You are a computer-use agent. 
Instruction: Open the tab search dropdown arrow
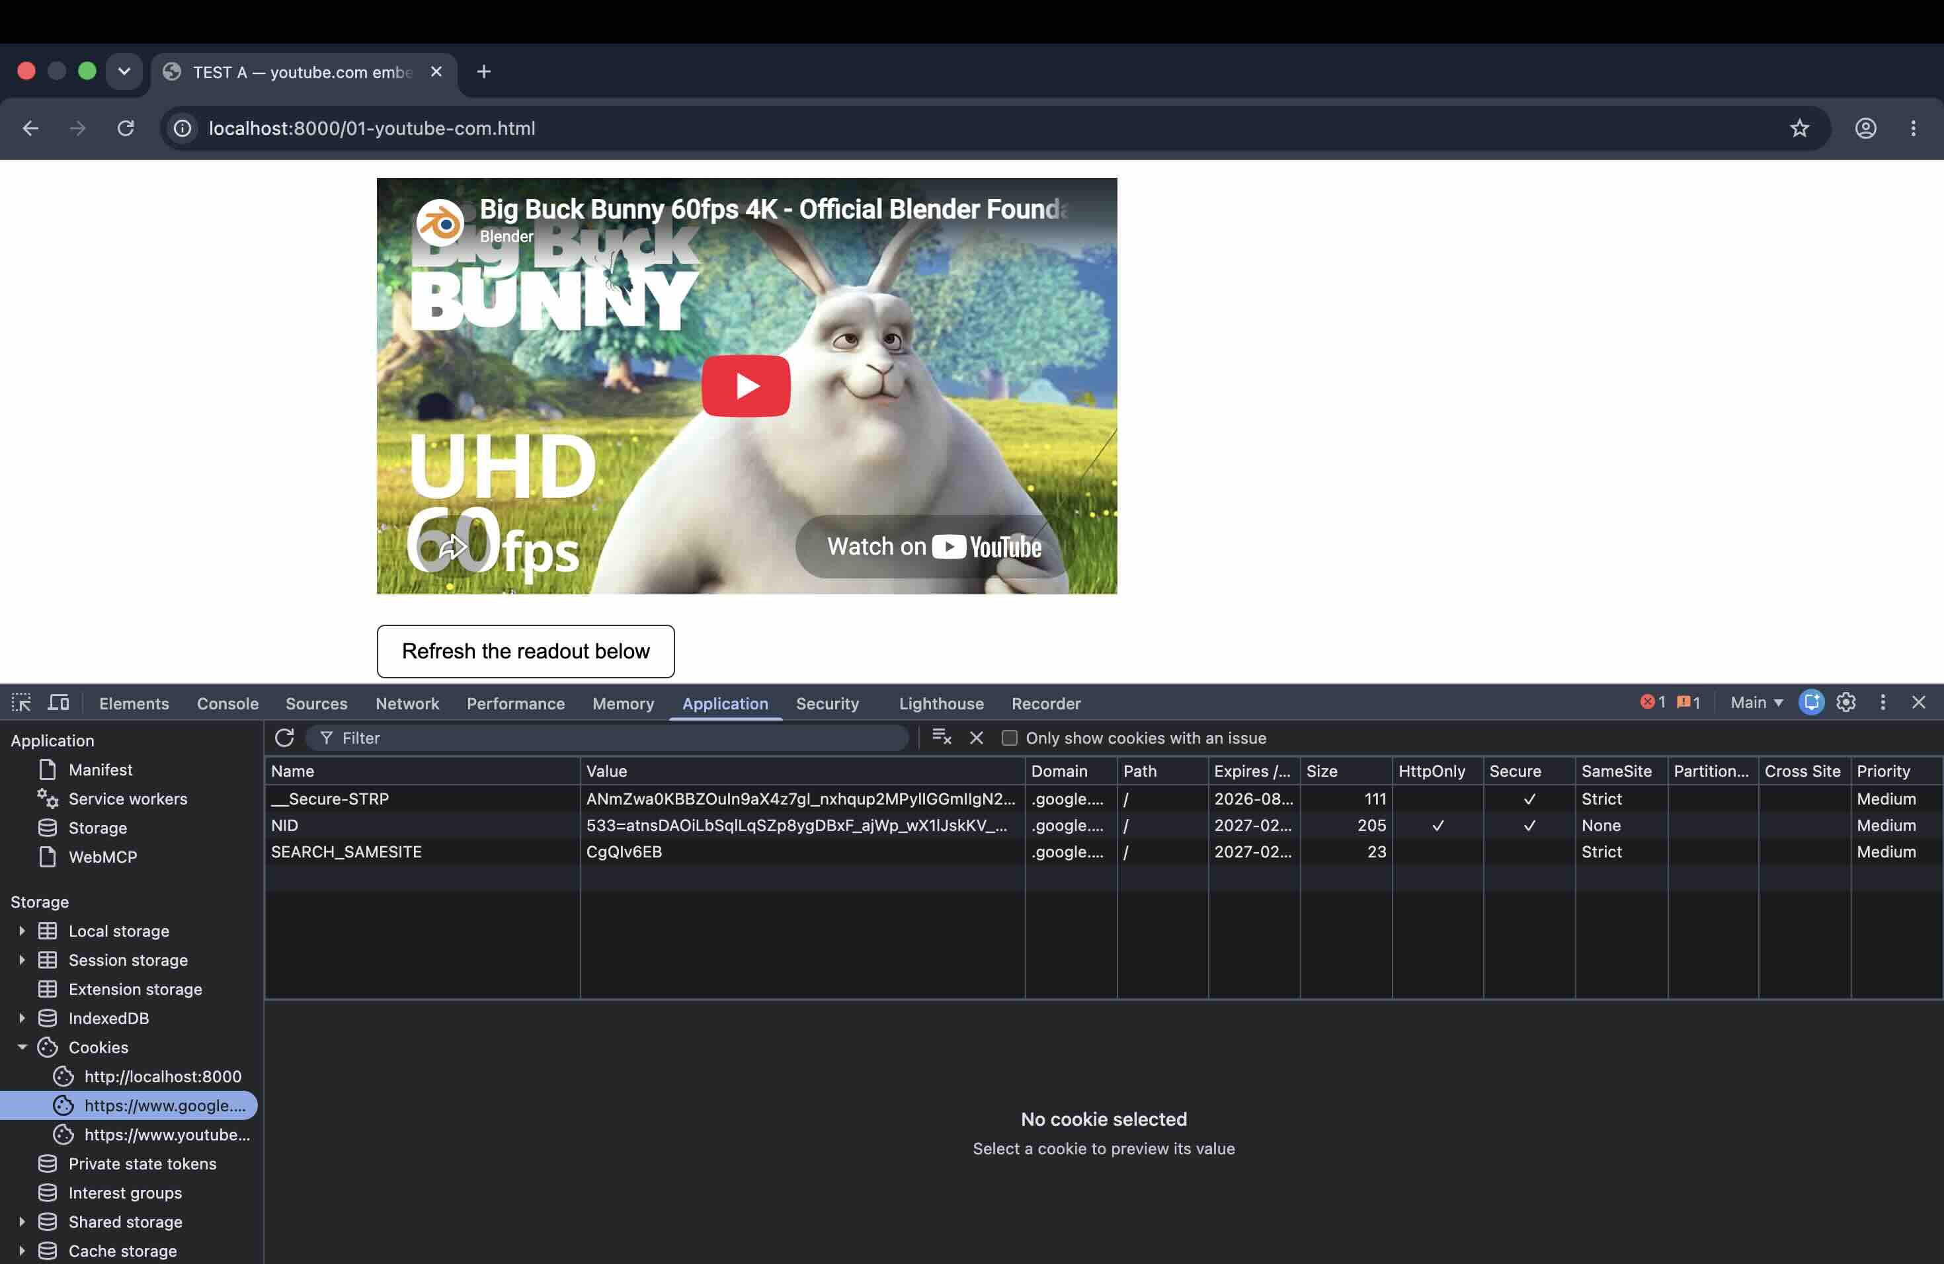click(124, 71)
